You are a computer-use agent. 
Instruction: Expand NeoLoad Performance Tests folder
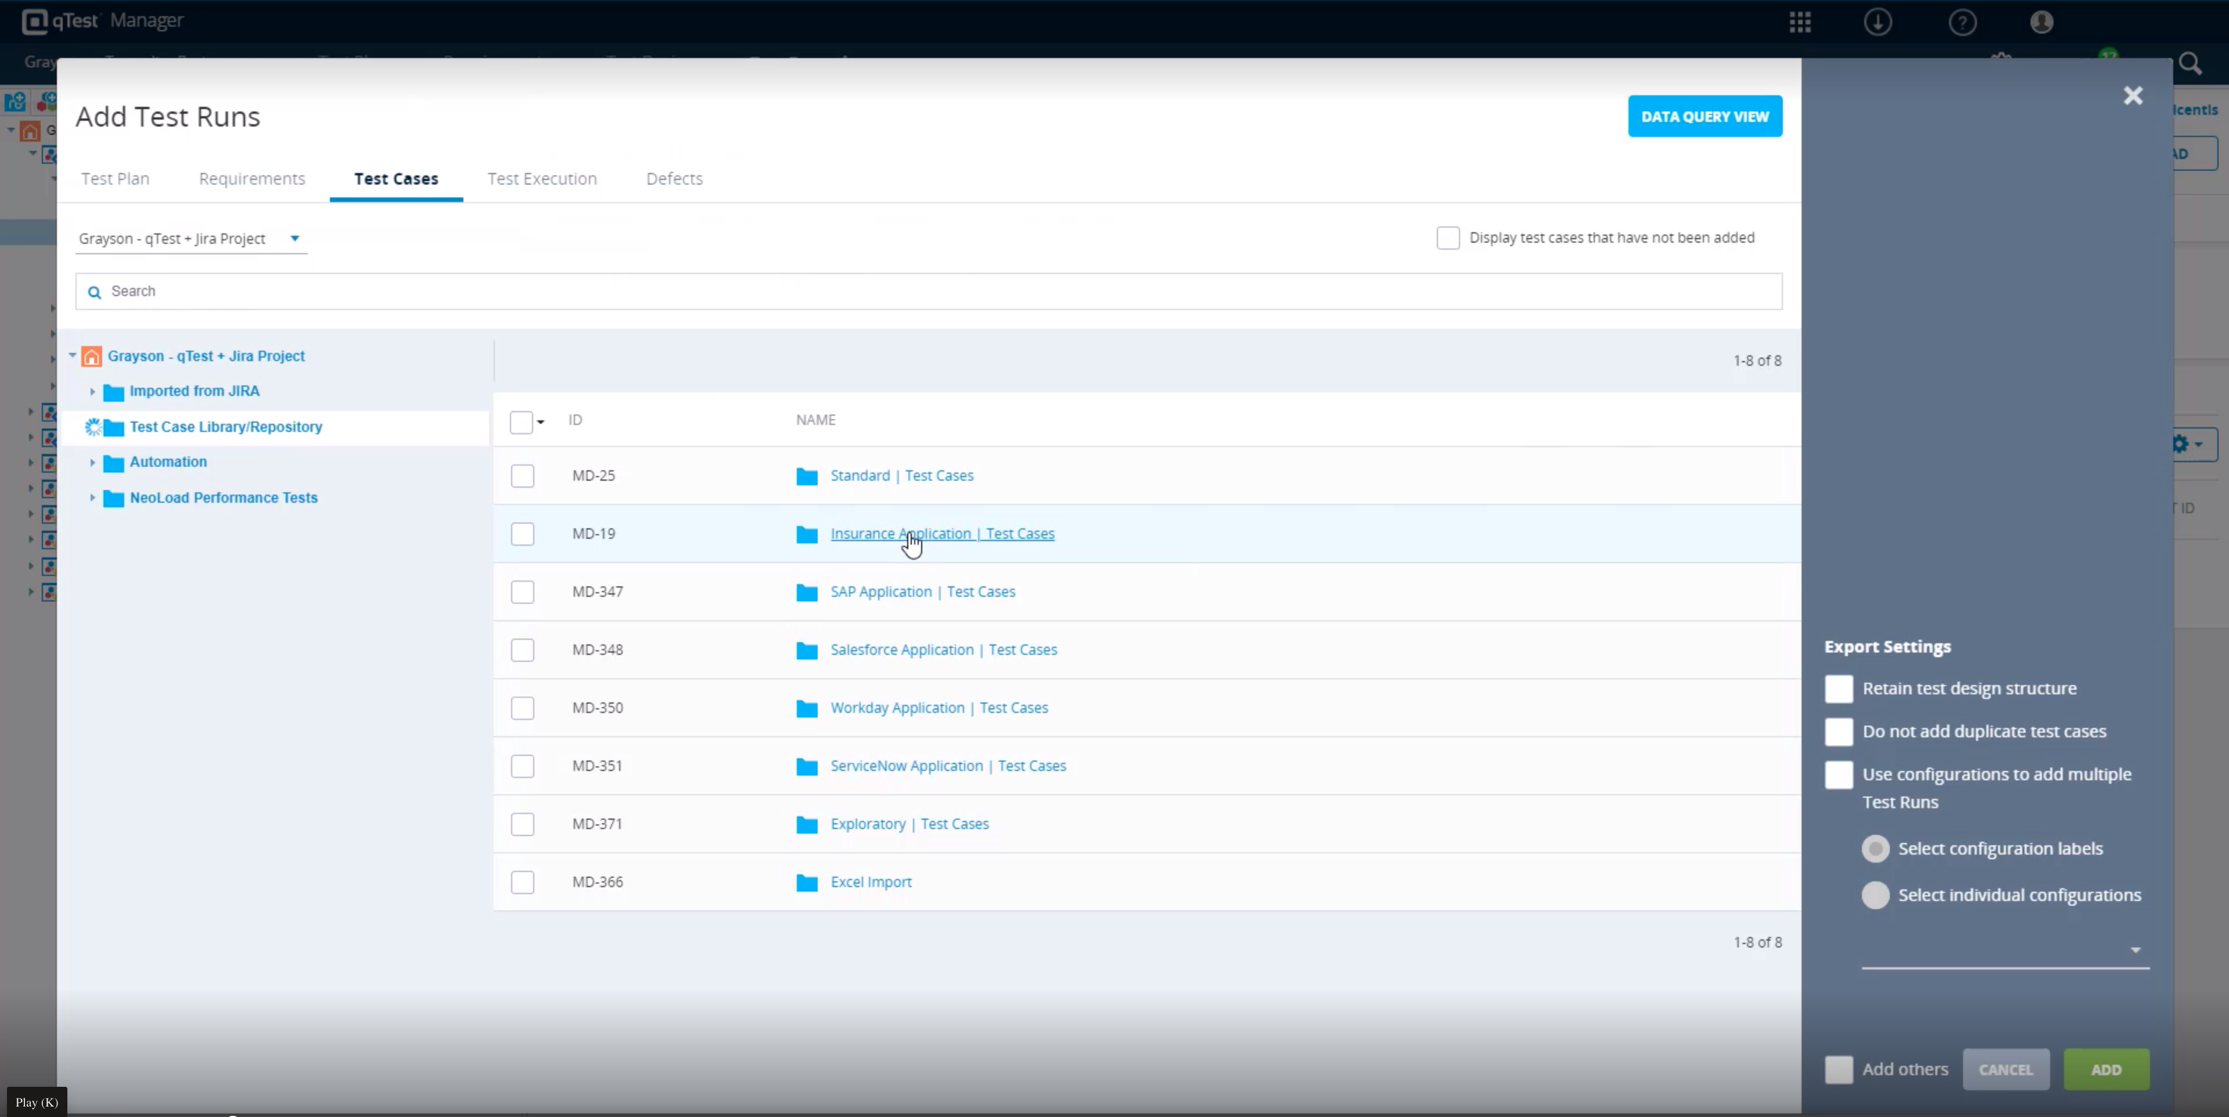pos(92,498)
